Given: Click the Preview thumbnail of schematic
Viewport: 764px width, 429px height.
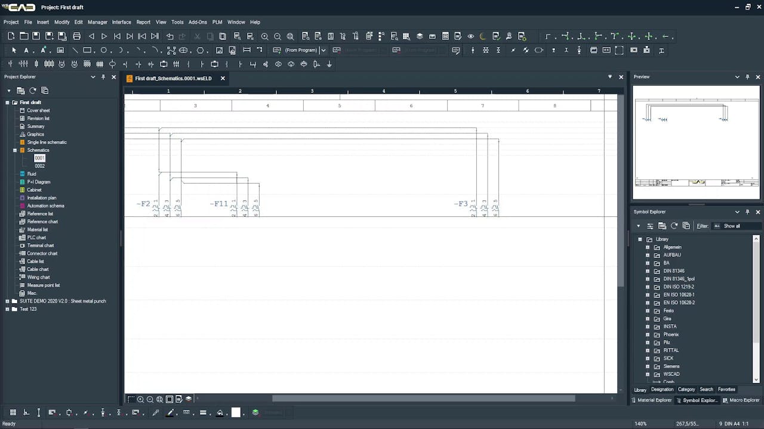Looking at the screenshot, I should (x=696, y=142).
